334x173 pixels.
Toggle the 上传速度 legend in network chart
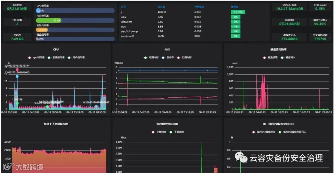click(158, 132)
